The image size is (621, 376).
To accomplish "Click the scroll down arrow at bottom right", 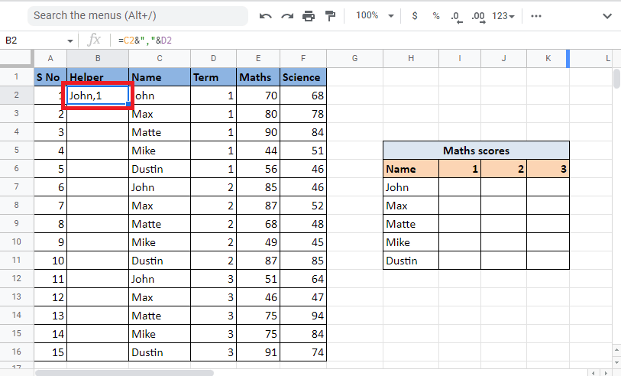I will pyautogui.click(x=616, y=362).
